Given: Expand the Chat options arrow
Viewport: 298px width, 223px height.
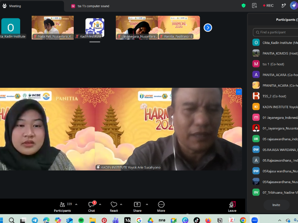Looking at the screenshot, I should pos(100,204).
